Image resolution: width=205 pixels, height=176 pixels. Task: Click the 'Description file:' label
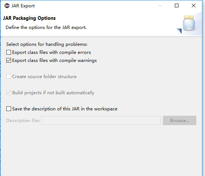click(23, 121)
